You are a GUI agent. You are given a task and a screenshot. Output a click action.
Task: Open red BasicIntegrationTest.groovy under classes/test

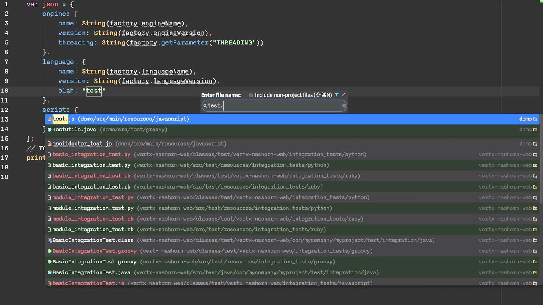tap(292, 251)
